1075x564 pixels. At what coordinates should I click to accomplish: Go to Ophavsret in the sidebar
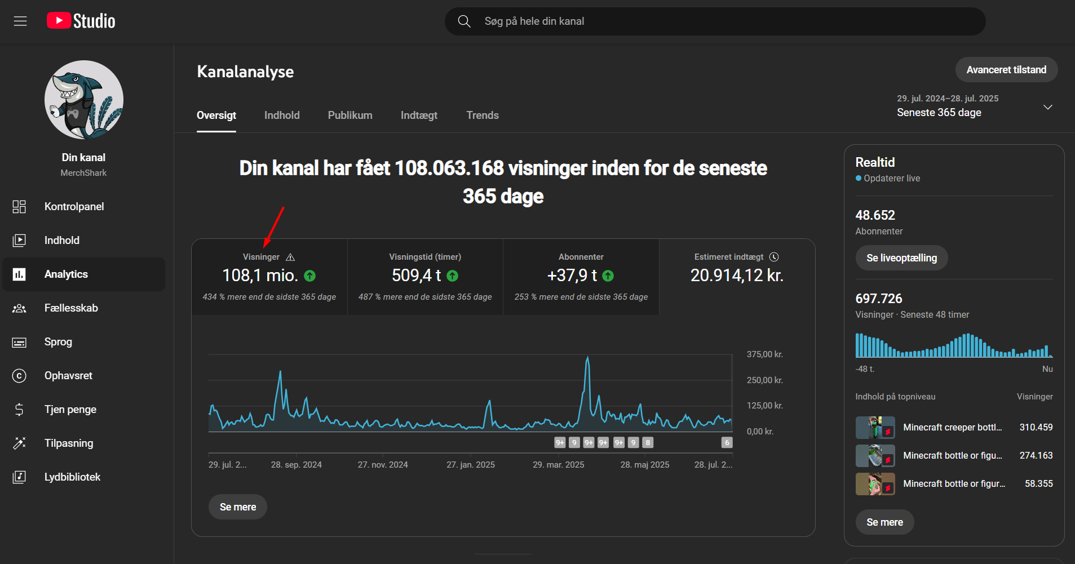tap(68, 376)
